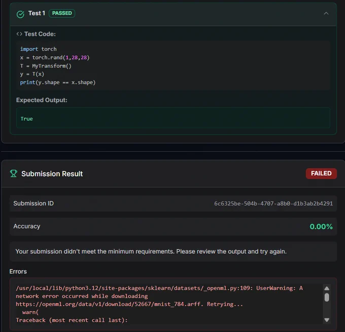The image size is (345, 332).
Task: Click the 'T = MyTransform()' code line
Action: coord(46,66)
